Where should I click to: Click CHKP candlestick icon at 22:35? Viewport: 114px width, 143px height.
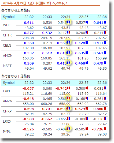[87, 108]
